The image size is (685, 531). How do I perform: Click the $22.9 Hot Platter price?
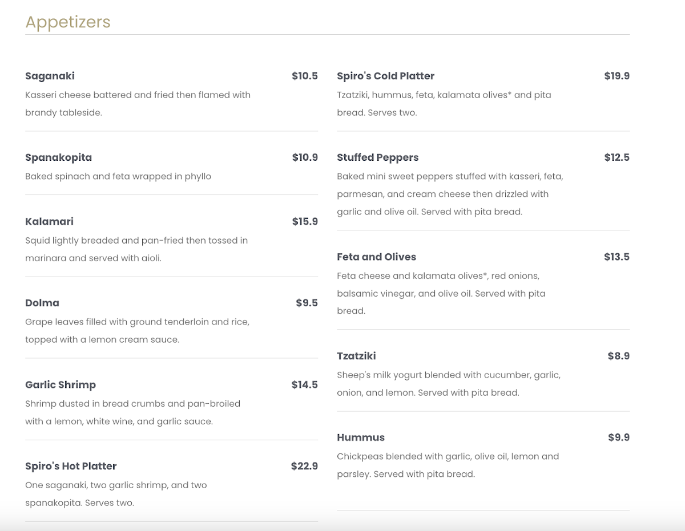304,466
